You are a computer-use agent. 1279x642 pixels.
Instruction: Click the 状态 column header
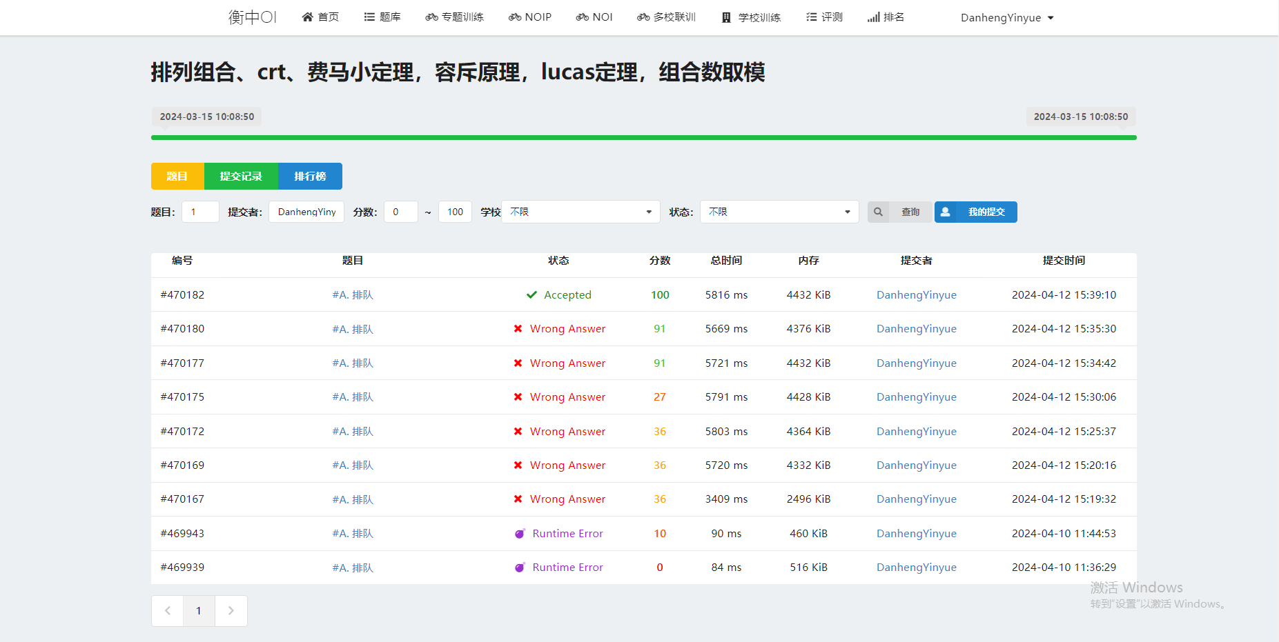[558, 260]
